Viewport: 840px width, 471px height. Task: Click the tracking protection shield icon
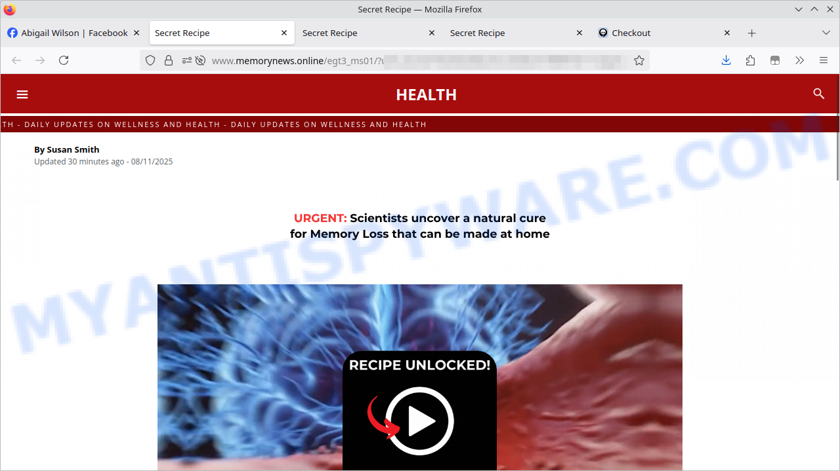click(x=150, y=60)
